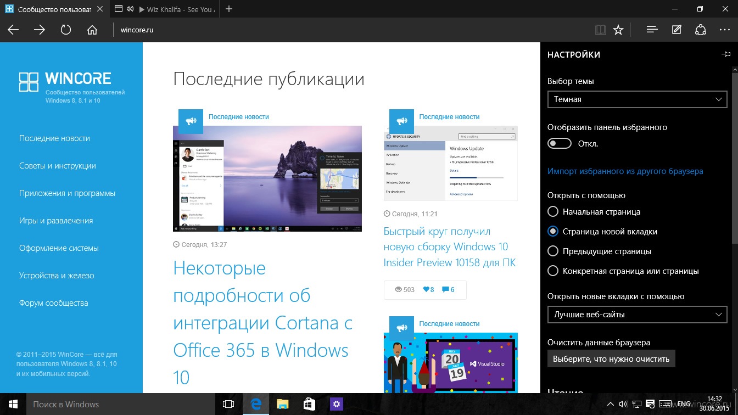Click Поиск в Windows search box
This screenshot has height=415, width=738.
tap(121, 405)
